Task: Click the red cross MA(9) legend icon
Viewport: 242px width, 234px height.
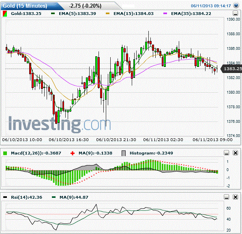Action: [73, 153]
